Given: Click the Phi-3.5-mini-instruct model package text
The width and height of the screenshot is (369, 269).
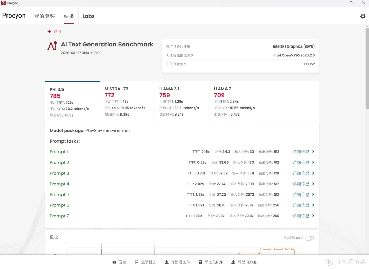Looking at the screenshot, I should pyautogui.click(x=108, y=130).
